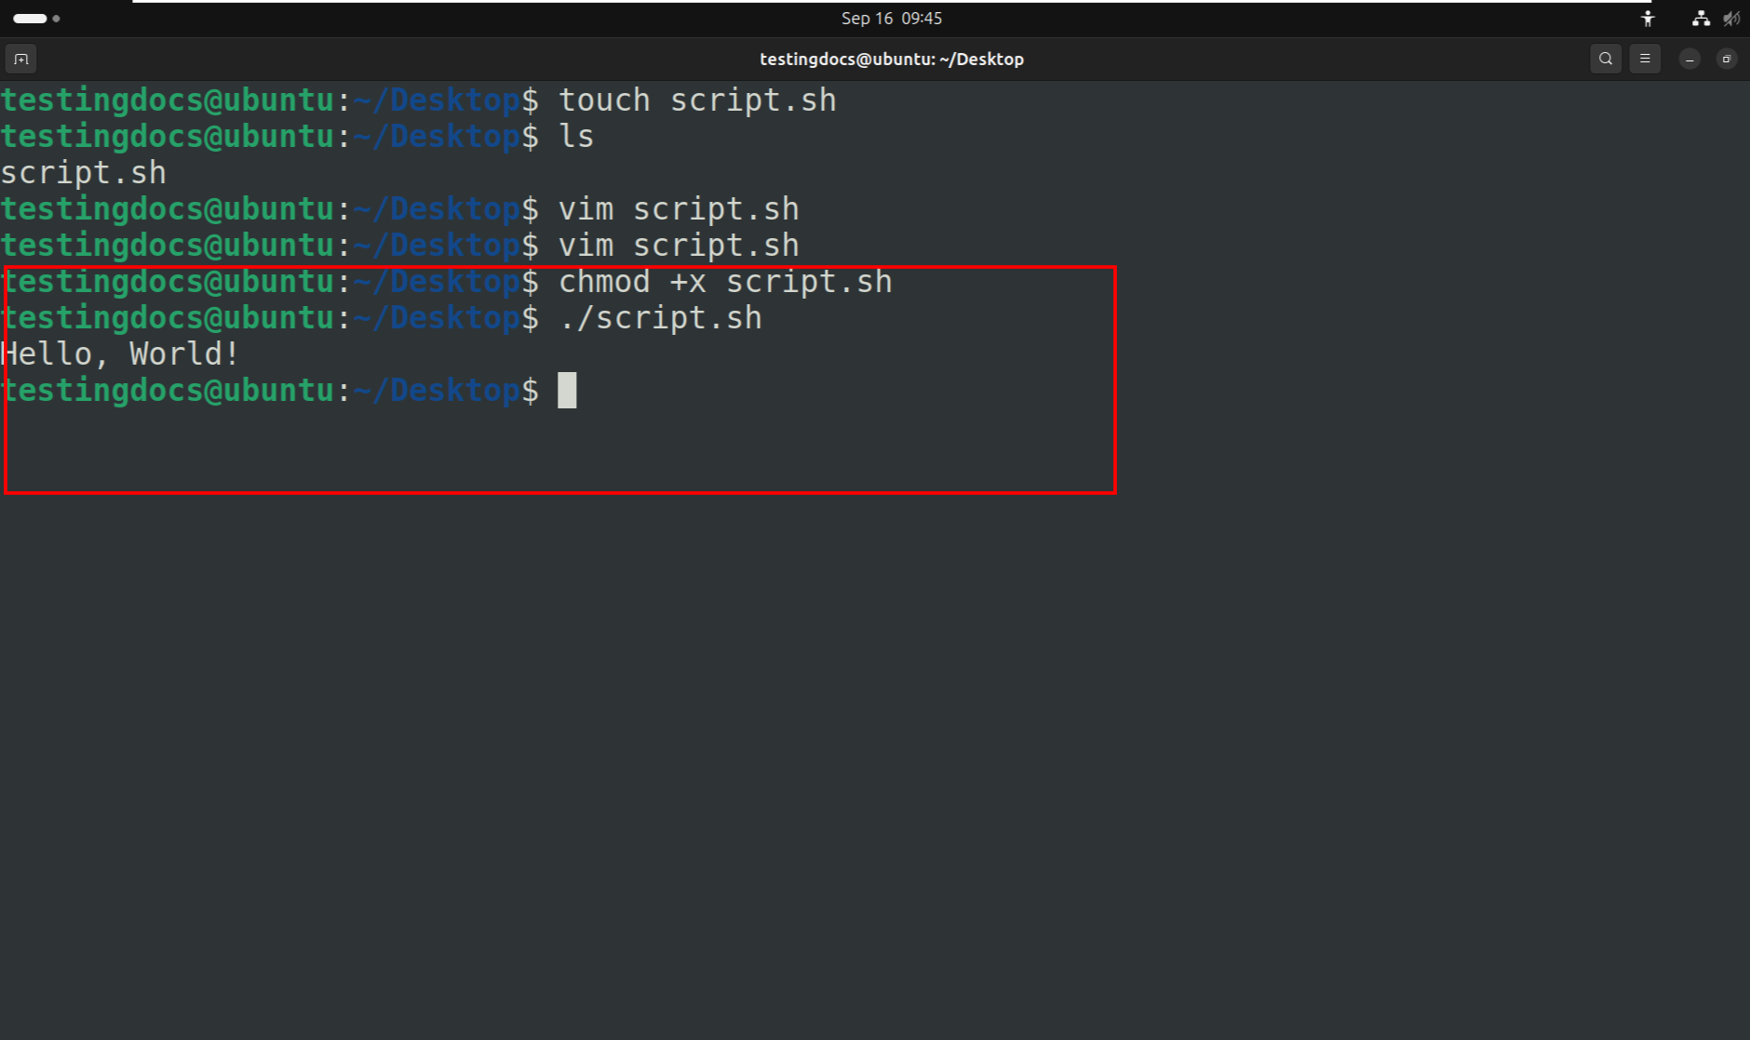The width and height of the screenshot is (1750, 1040).
Task: Click the wired network status icon
Action: (1701, 19)
